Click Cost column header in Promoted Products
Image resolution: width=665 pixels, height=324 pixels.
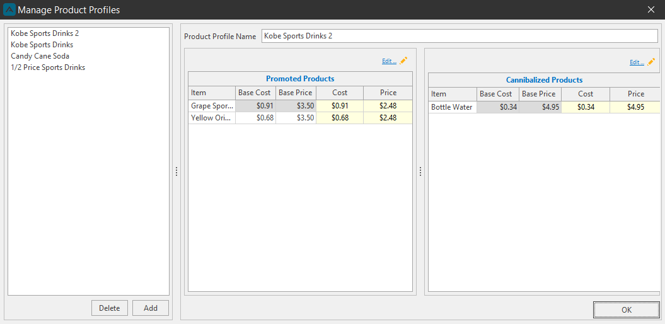click(x=340, y=93)
